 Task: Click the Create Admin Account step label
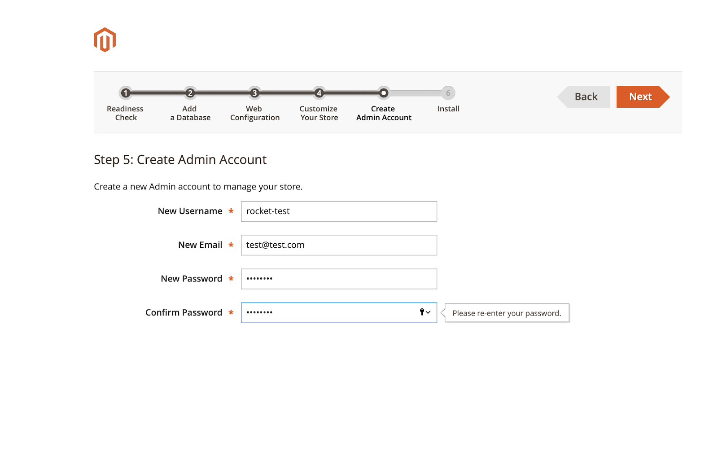[x=384, y=113]
